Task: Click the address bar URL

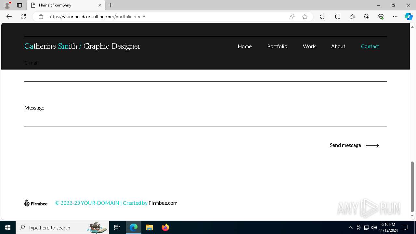Action: pyautogui.click(x=97, y=17)
